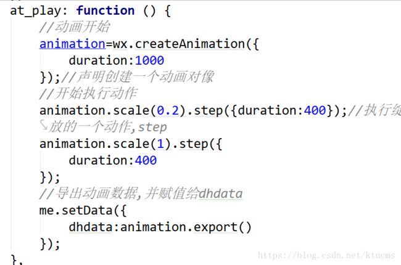Click the //开始执行动作 comment
Screen dimensions: 401x265
(89, 94)
